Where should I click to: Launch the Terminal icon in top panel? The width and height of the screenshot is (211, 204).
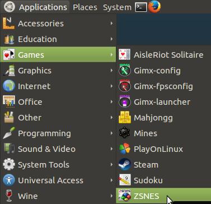[141, 7]
